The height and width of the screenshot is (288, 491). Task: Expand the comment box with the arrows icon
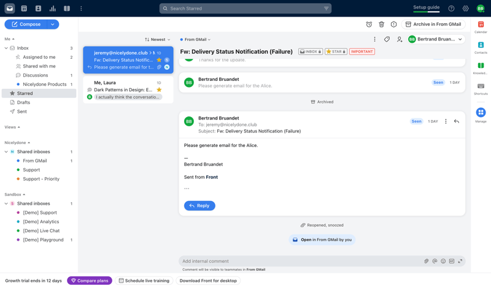(460, 261)
